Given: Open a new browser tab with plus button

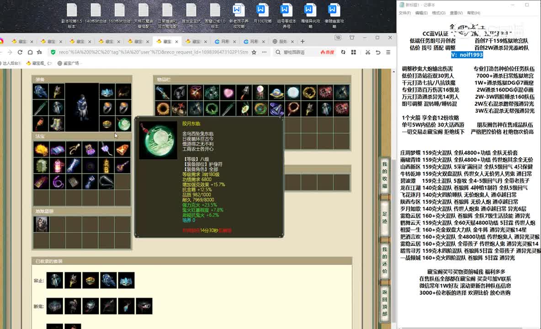Looking at the screenshot, I should tap(302, 42).
